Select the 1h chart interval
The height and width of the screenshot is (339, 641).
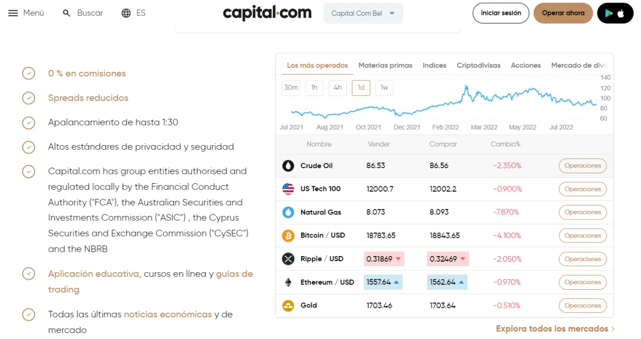[x=314, y=88]
